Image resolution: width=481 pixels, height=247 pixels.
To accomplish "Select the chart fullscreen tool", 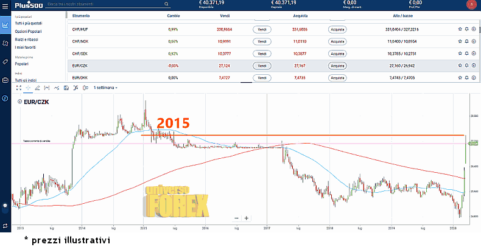I will (x=18, y=88).
